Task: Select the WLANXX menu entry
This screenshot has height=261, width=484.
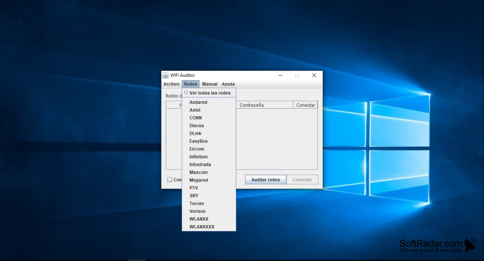Action: click(209, 219)
